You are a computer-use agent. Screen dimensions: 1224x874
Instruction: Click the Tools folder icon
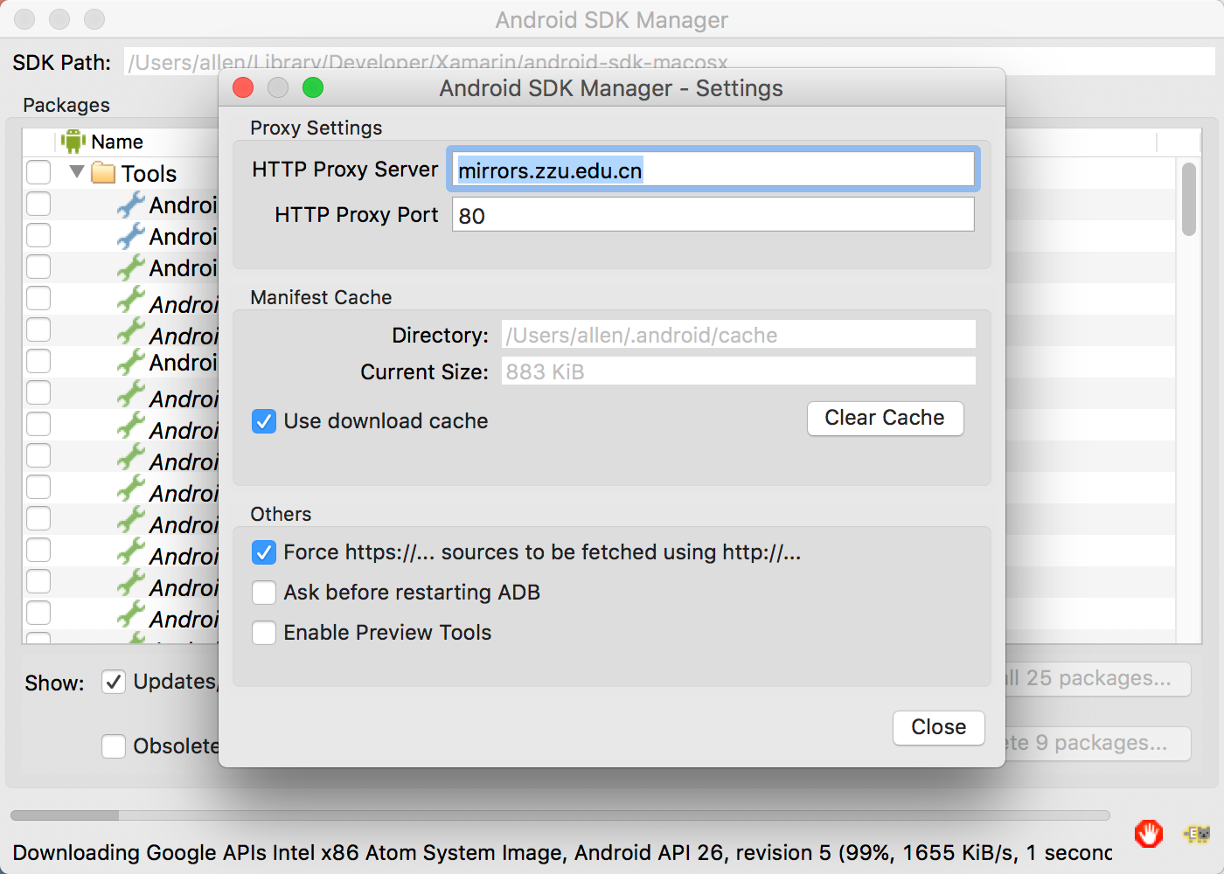click(x=103, y=172)
